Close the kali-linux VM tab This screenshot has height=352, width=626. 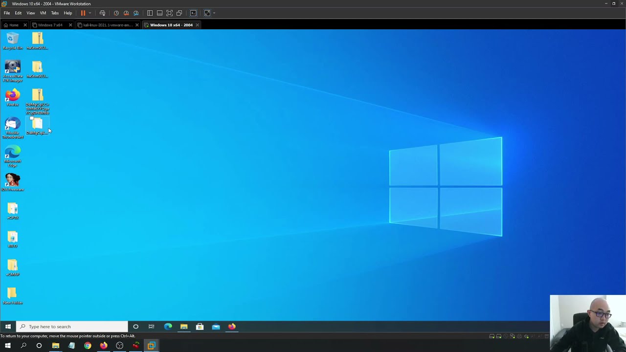(137, 25)
